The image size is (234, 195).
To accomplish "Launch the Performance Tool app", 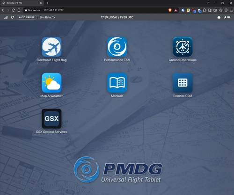I will 117,47.
